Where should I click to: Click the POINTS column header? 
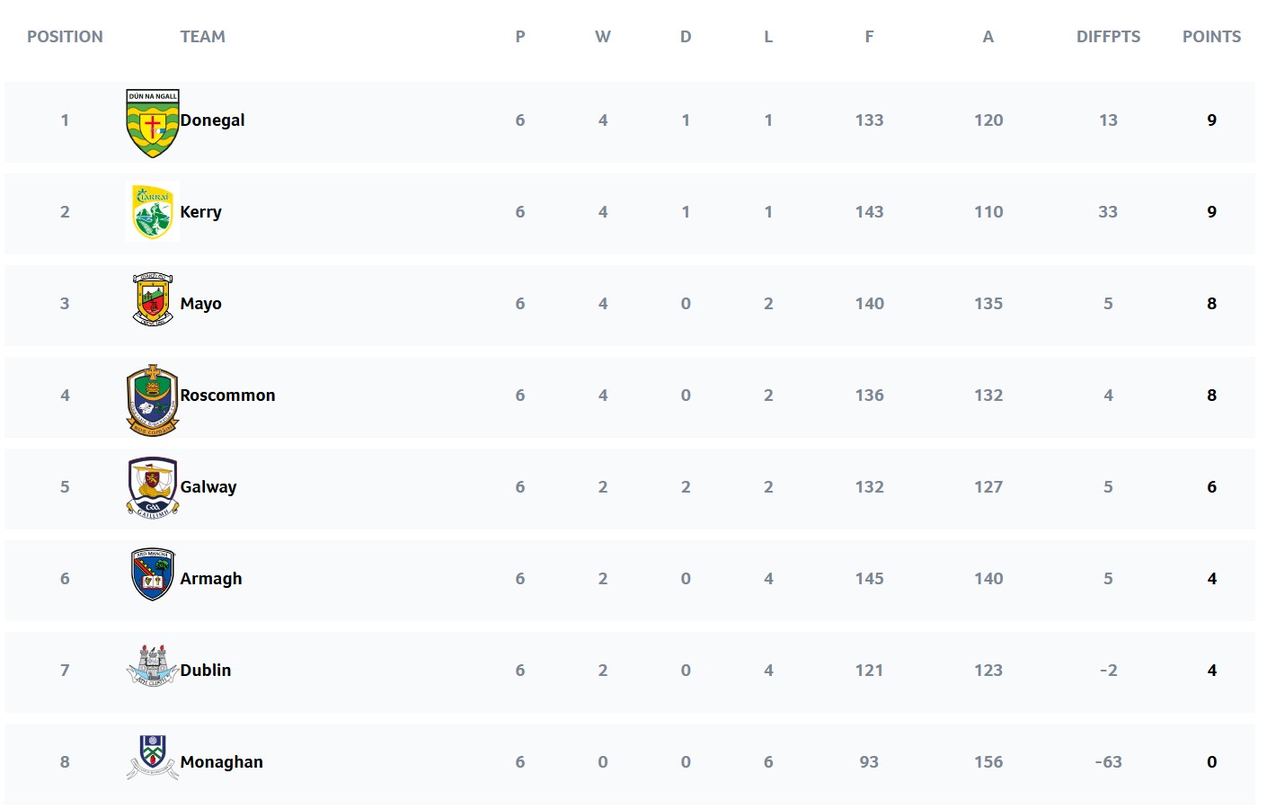[x=1211, y=37]
